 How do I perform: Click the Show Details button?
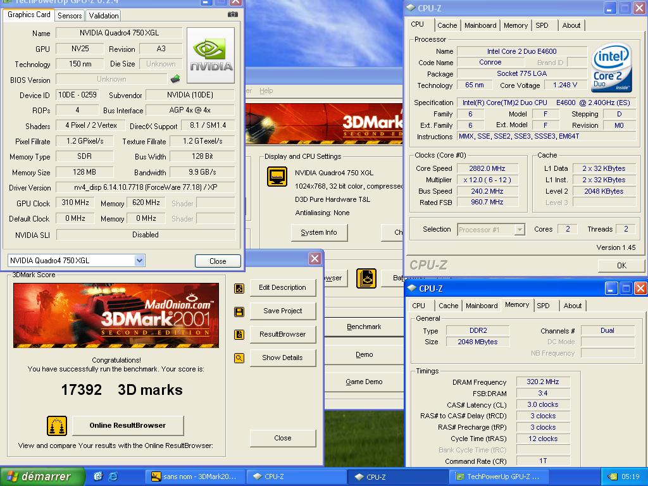(283, 358)
